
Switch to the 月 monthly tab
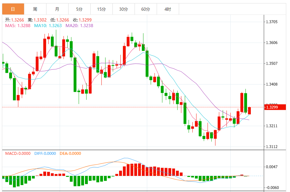pos(57,9)
